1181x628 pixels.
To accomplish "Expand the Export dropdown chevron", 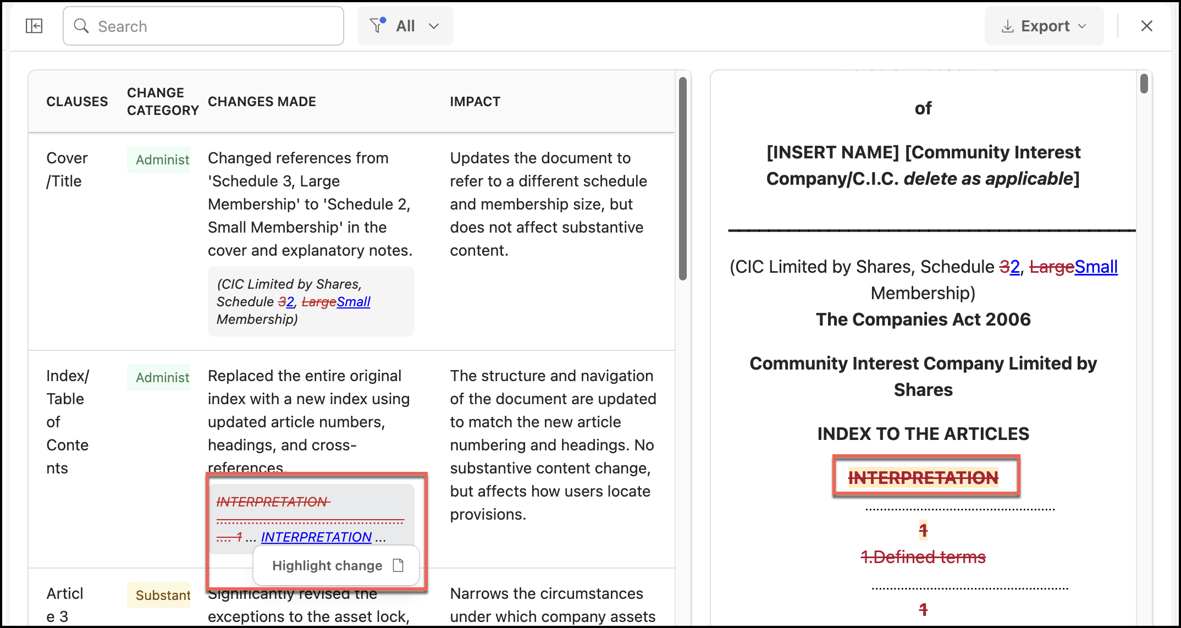I will pos(1083,26).
